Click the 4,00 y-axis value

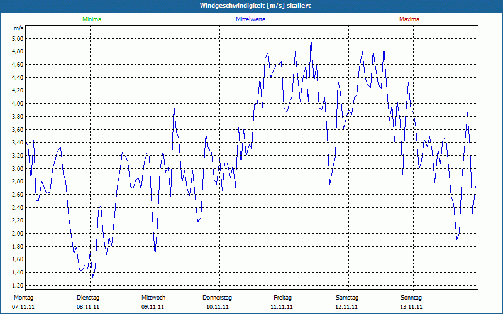coord(19,104)
